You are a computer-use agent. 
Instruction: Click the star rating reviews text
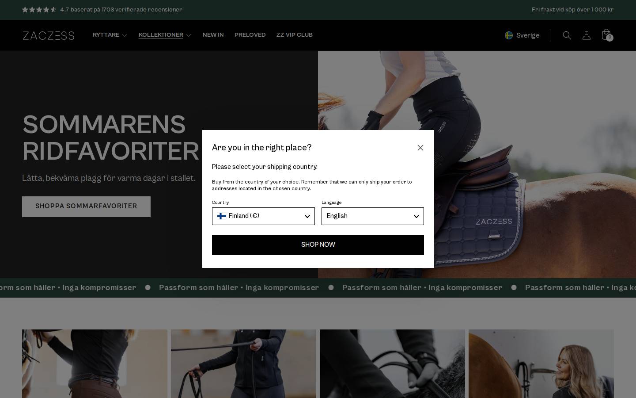[121, 10]
